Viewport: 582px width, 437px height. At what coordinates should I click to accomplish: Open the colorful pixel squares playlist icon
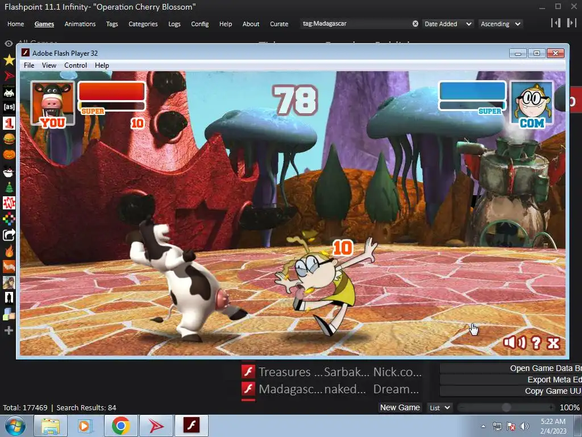click(9, 219)
